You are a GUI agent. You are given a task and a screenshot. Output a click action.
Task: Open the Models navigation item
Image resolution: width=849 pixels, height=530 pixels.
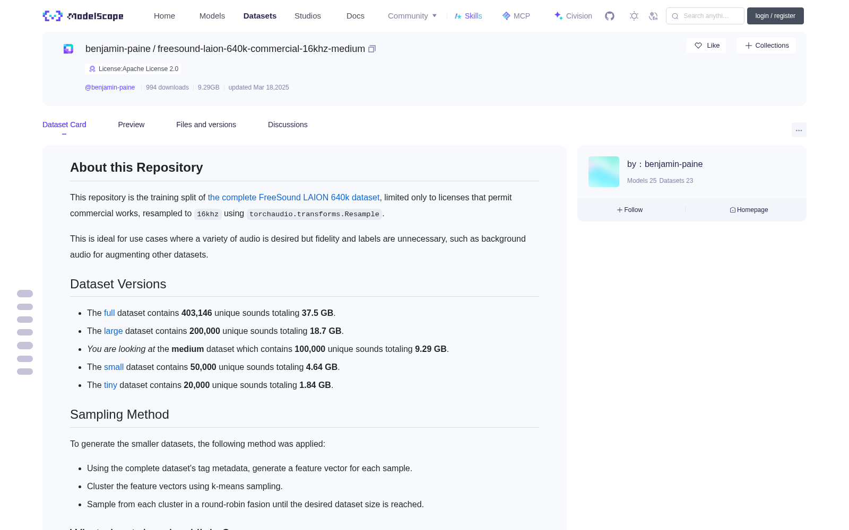(x=212, y=16)
